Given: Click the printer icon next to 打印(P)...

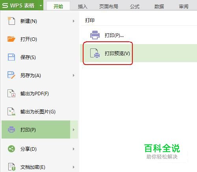Looking at the screenshot, I should click(95, 35).
